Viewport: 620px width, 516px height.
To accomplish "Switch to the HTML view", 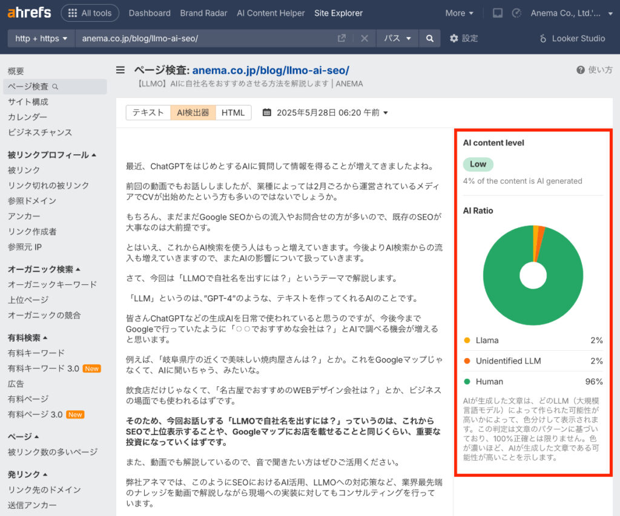I will click(233, 113).
